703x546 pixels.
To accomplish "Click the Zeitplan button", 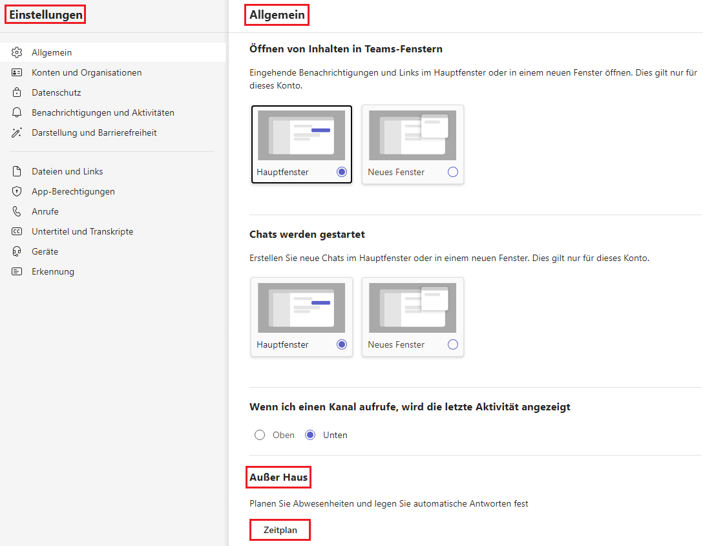I will click(280, 530).
